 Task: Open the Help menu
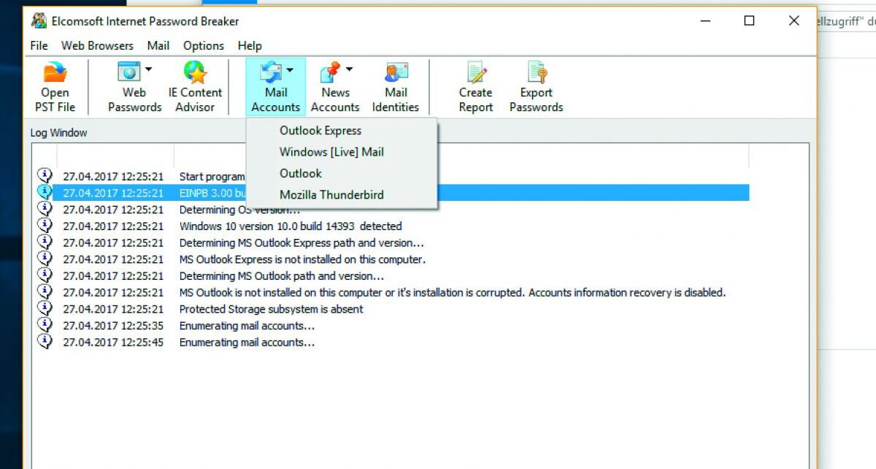[250, 45]
